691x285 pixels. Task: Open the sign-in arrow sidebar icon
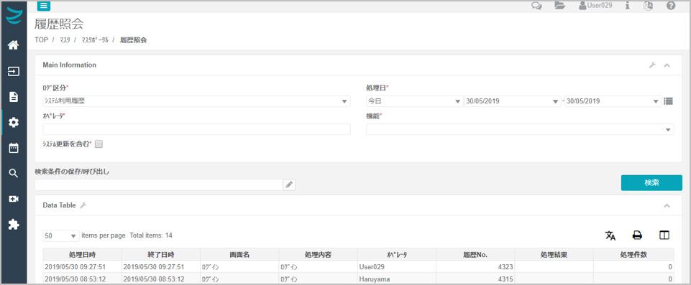14,71
